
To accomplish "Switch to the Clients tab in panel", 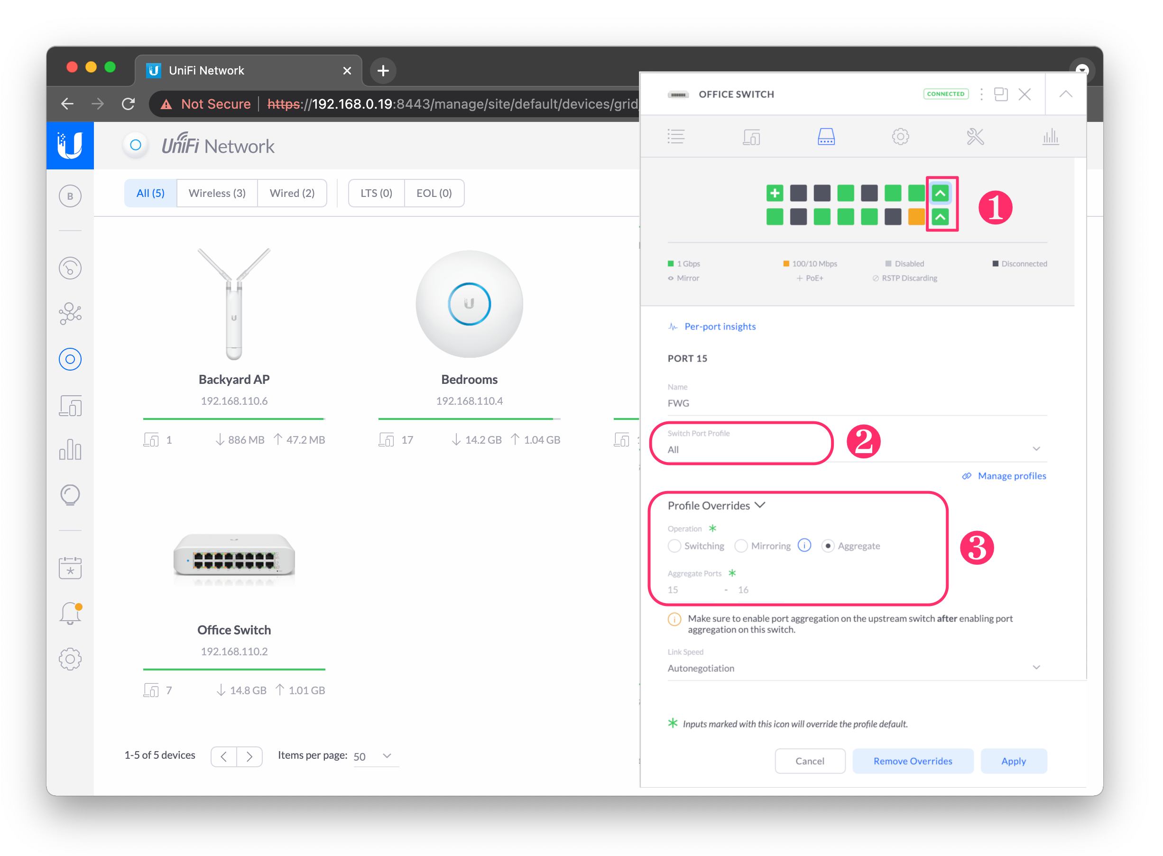I will 751,137.
